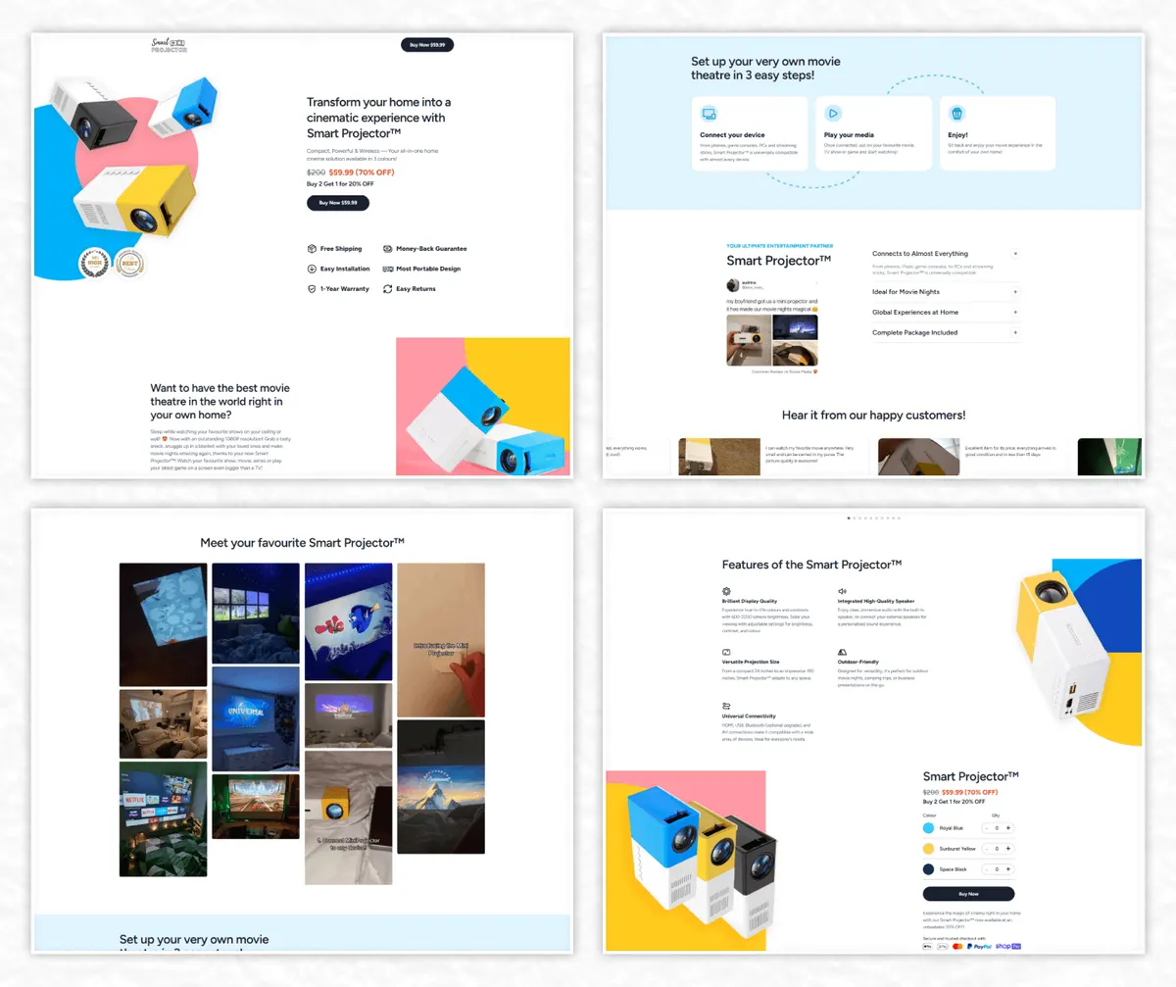This screenshot has height=987, width=1176.
Task: Open the yellow projector on bed photo
Action: pos(348,817)
